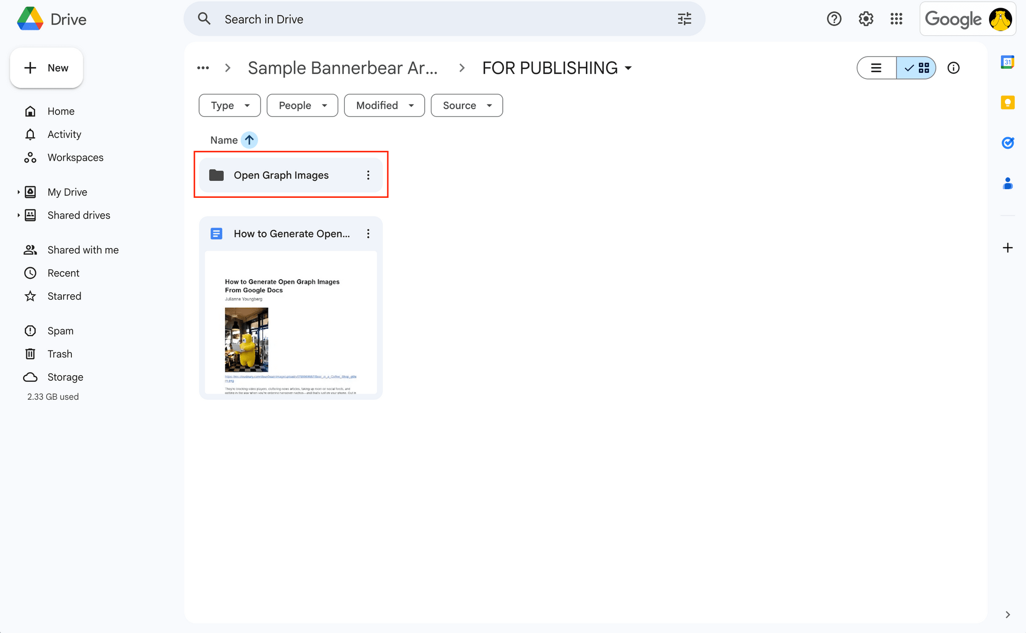Open Google Calendar side panel
Viewport: 1026px width, 633px height.
coord(1008,62)
